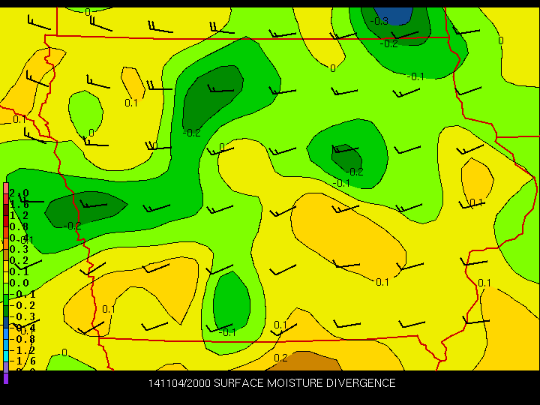Click the 0.2 contour label near bottom center

(x=280, y=358)
